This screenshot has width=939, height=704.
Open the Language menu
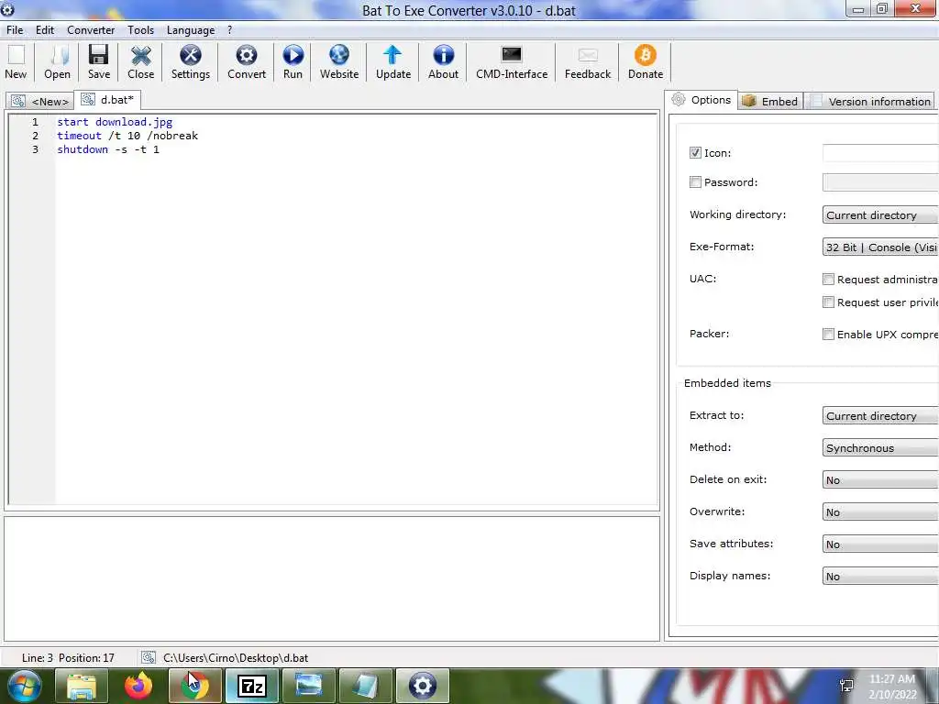191,30
